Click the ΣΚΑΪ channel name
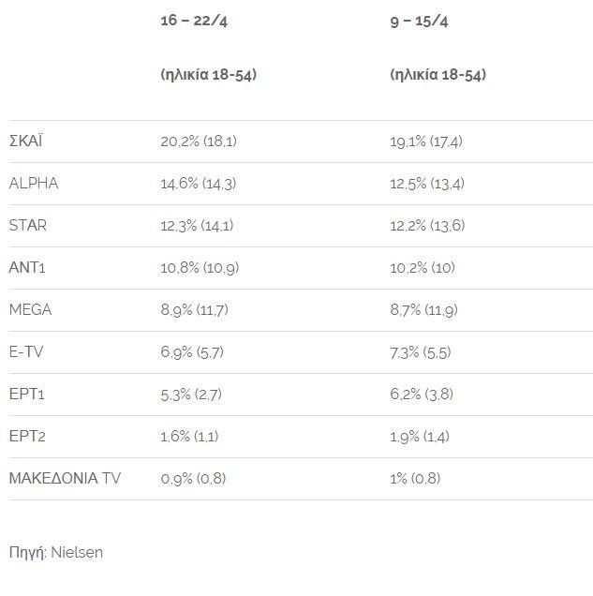Viewport: 593px width, 596px height. point(26,142)
